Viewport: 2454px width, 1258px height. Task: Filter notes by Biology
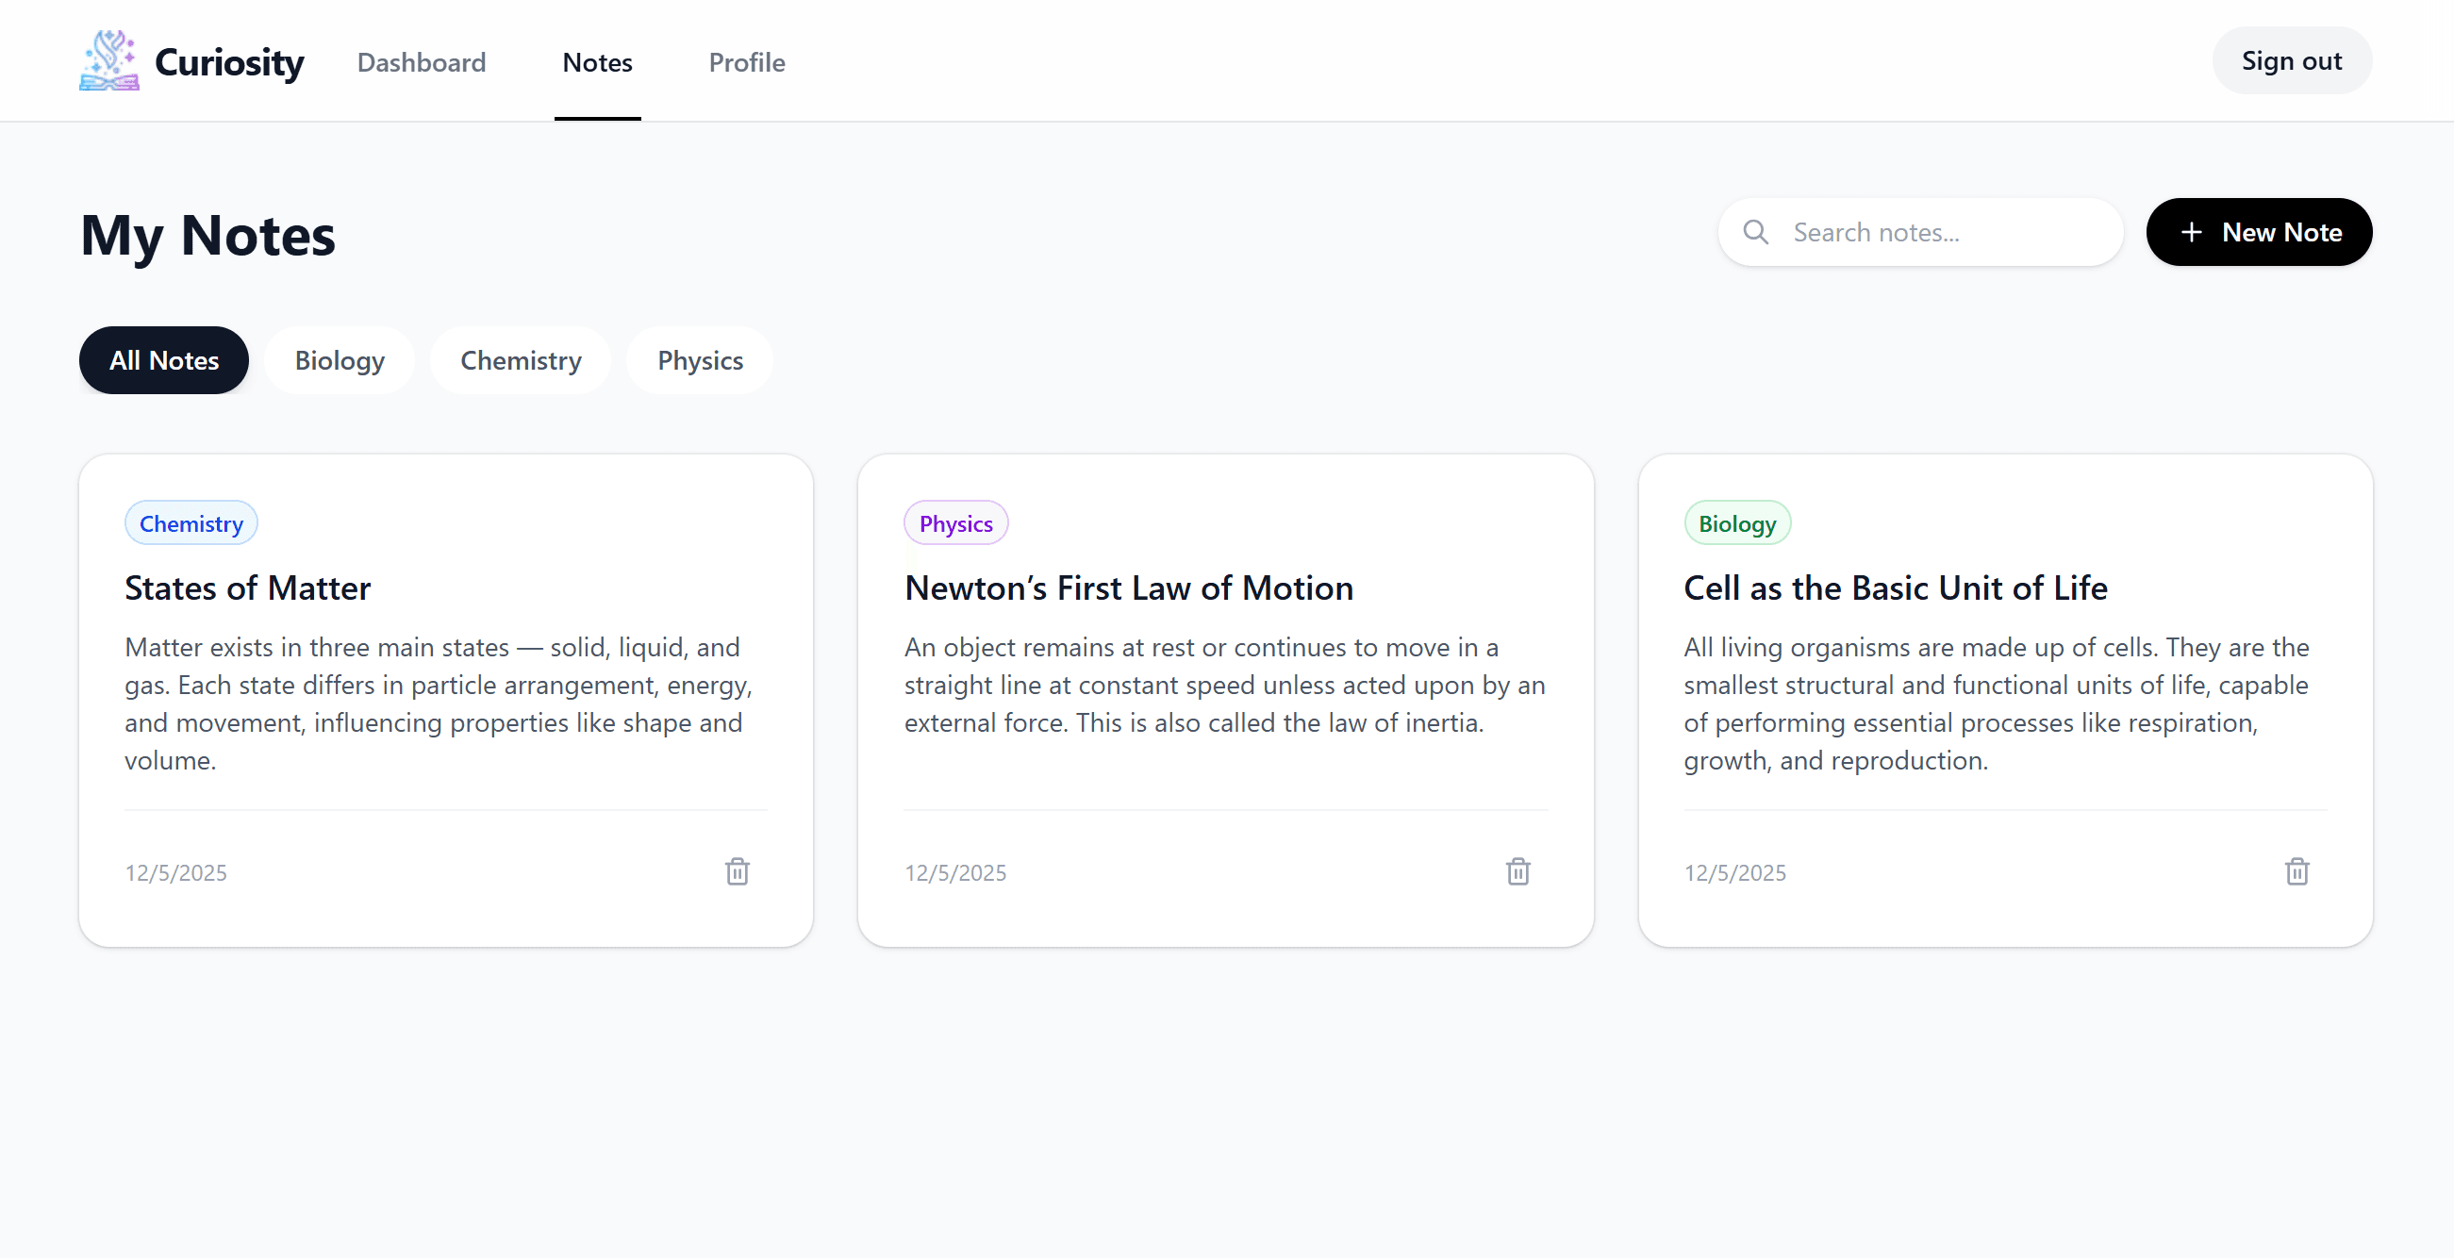[340, 360]
